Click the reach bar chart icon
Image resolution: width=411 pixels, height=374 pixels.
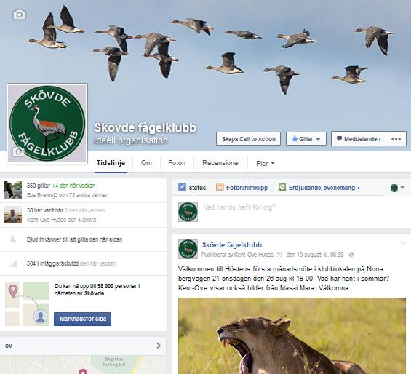(13, 264)
